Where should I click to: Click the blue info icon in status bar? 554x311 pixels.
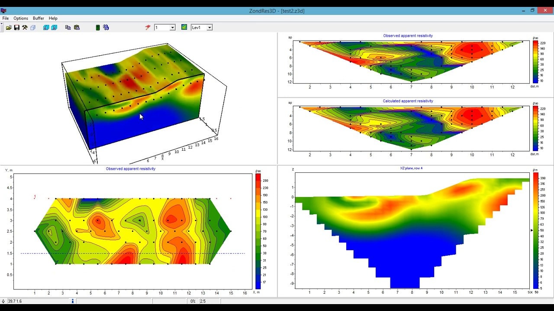73,301
